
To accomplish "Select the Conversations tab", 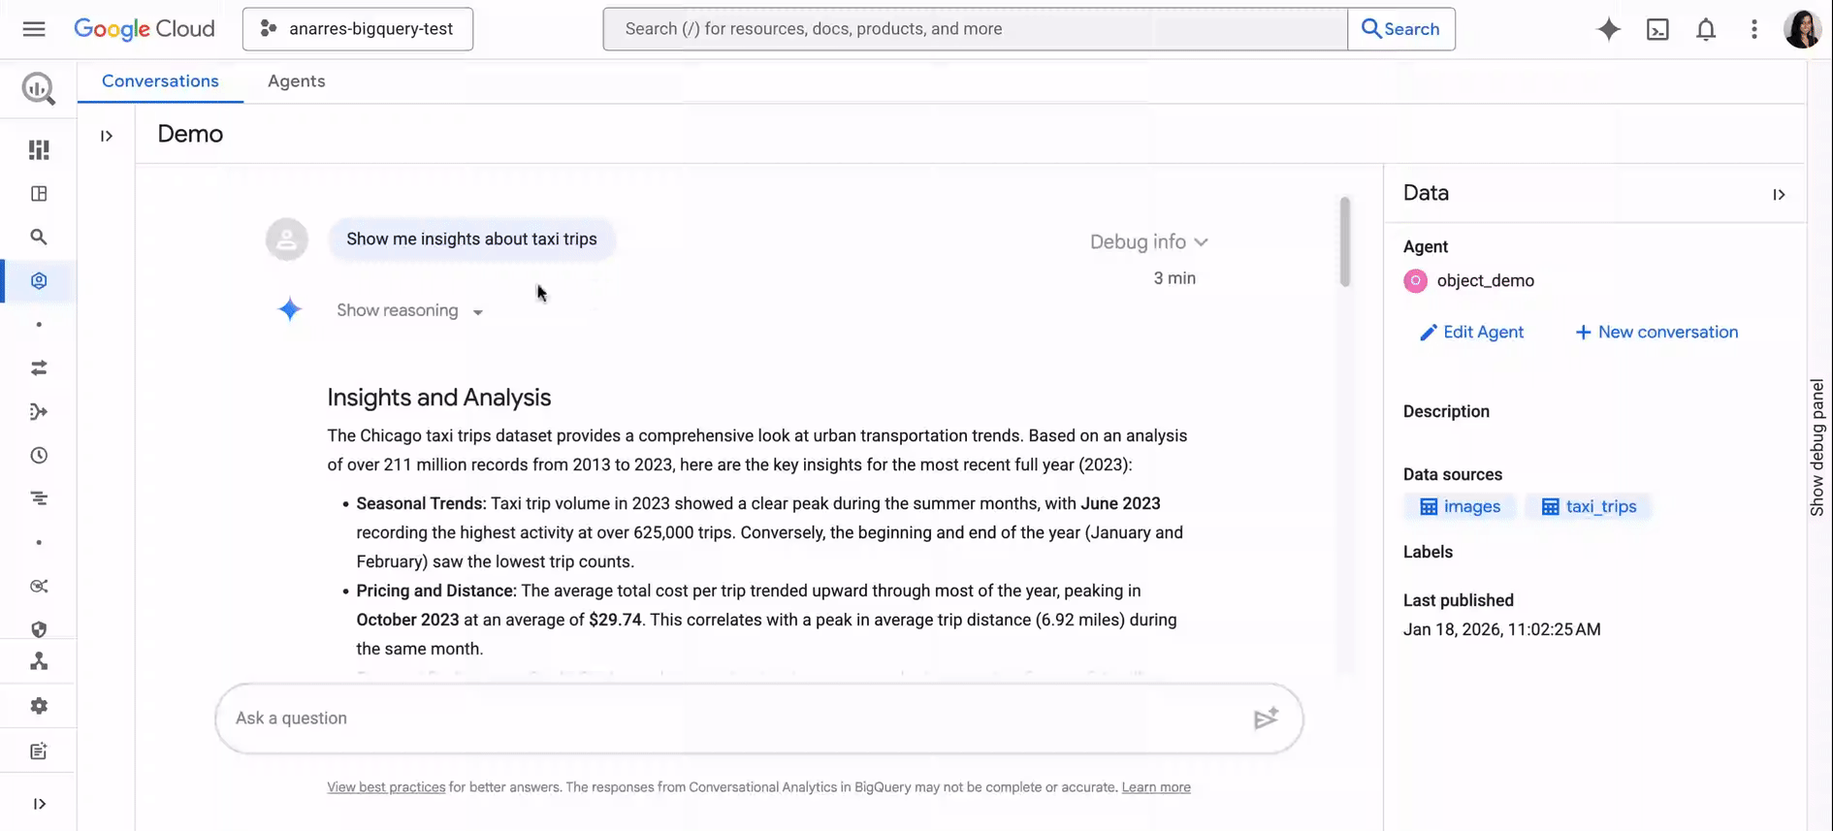I will (x=160, y=81).
